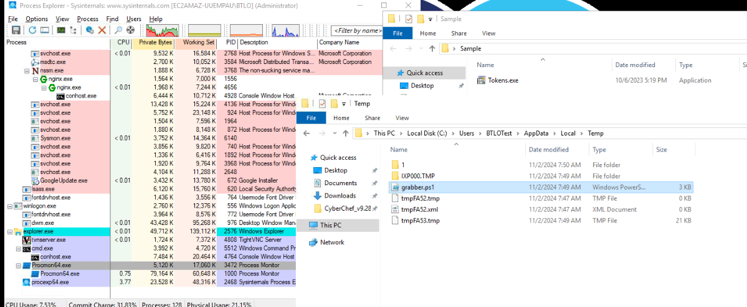The height and width of the screenshot is (307, 747).
Task: Click the orange physical memory mini graph
Action: pyautogui.click(x=246, y=31)
